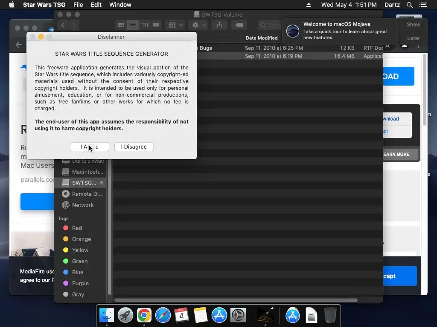The width and height of the screenshot is (437, 327).
Task: Click blue DOWNLOAD button in browser window
Action: [x=399, y=76]
